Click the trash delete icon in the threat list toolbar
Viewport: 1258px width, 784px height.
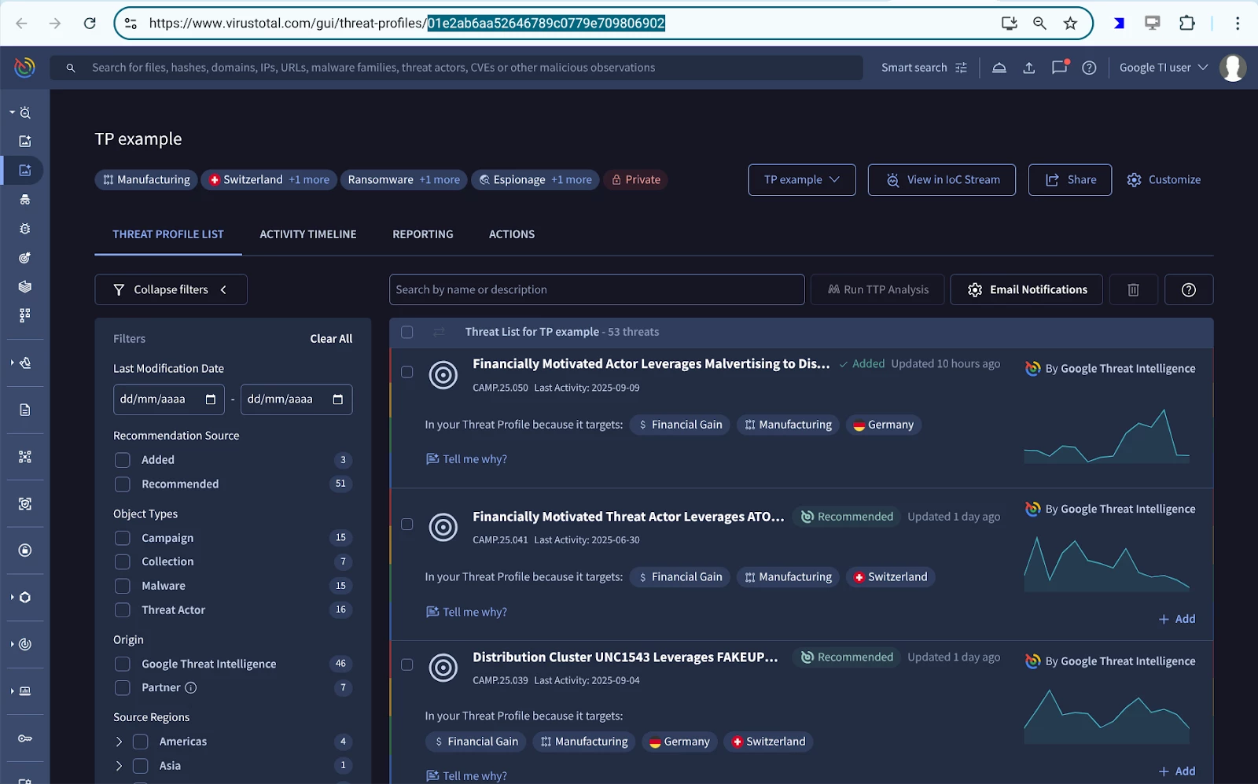(x=1133, y=289)
